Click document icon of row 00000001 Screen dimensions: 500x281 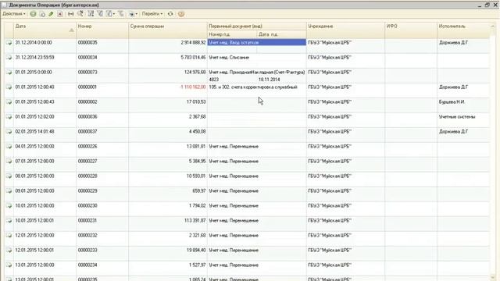click(9, 87)
